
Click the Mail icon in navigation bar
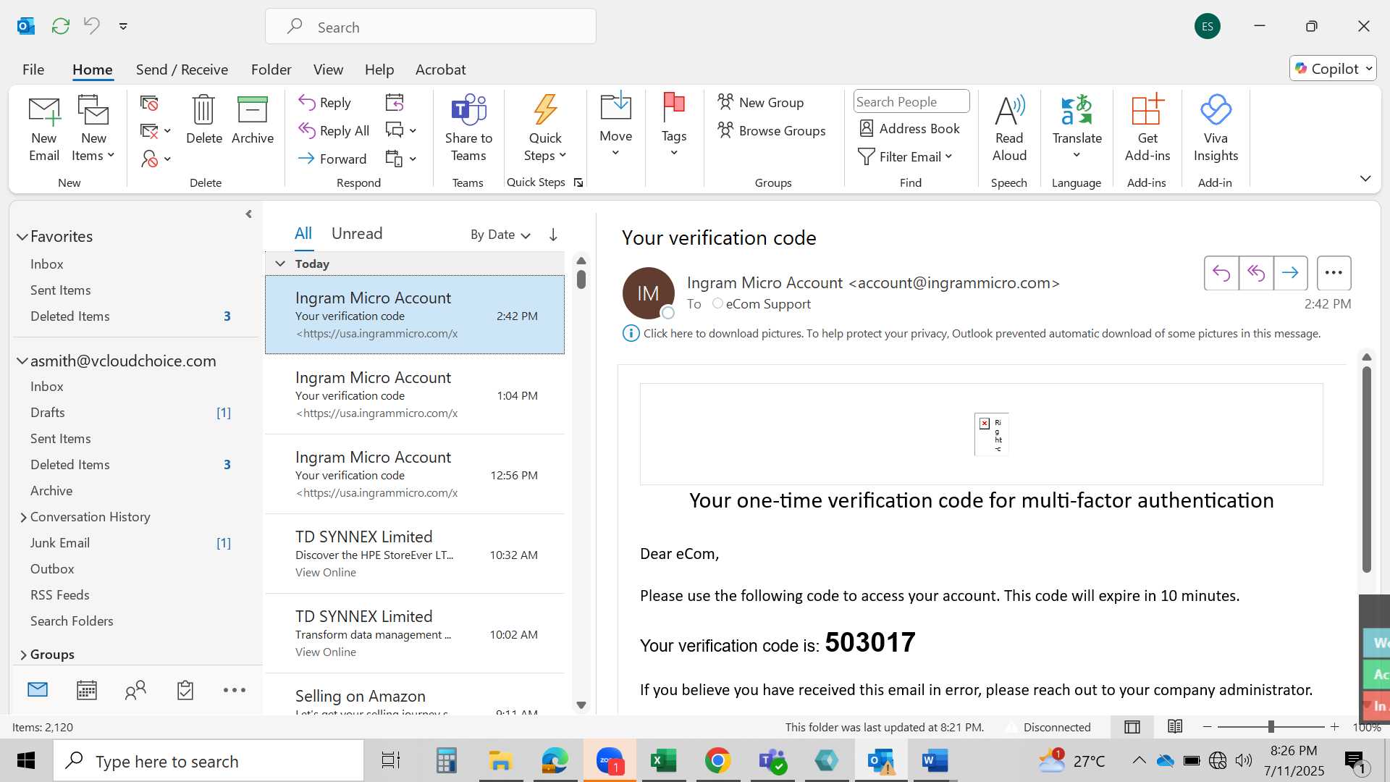[38, 690]
